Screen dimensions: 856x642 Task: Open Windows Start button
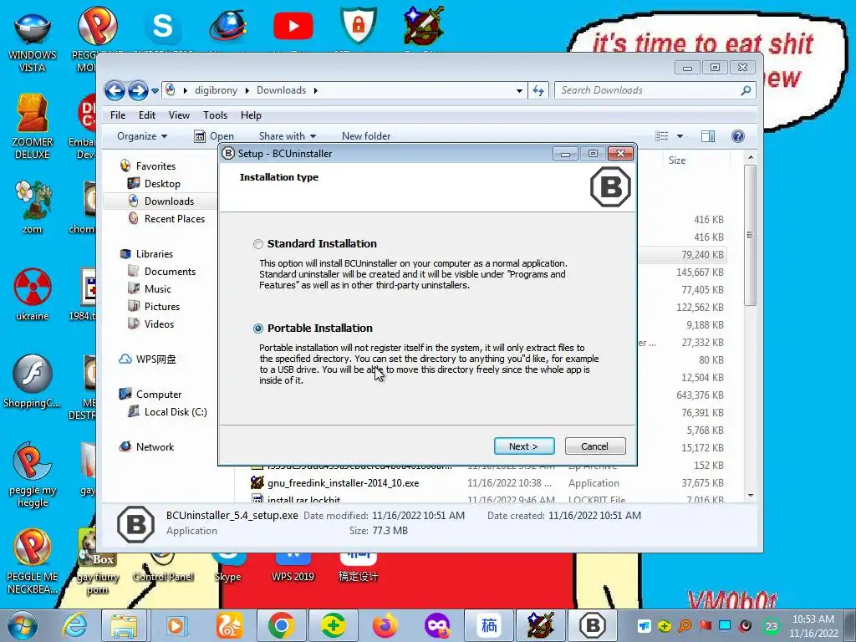pyautogui.click(x=22, y=625)
